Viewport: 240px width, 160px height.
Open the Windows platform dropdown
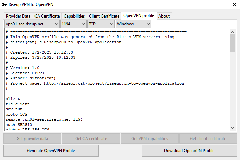click(x=133, y=24)
